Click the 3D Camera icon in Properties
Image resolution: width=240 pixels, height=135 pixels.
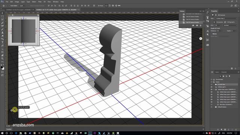click(x=213, y=15)
